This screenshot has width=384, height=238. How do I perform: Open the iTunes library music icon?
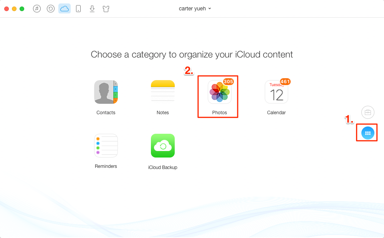pyautogui.click(x=37, y=8)
